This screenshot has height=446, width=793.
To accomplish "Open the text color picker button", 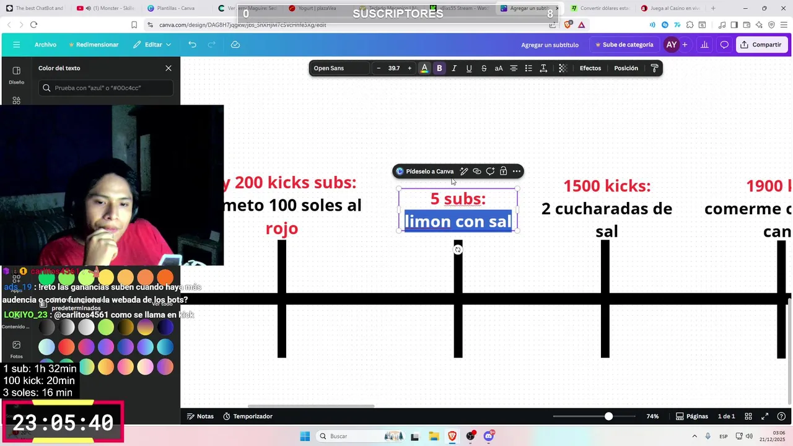I will point(424,68).
